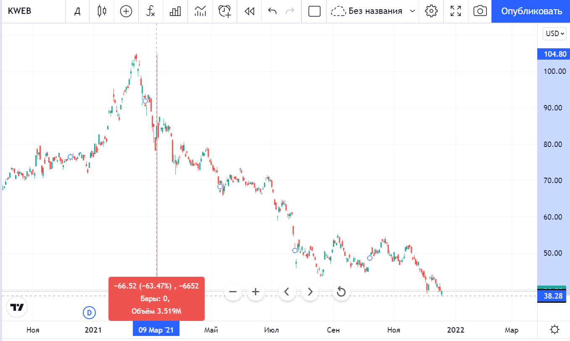The image size is (570, 341).
Task: Click the circle marker near the 92 price level
Action: [x=145, y=101]
